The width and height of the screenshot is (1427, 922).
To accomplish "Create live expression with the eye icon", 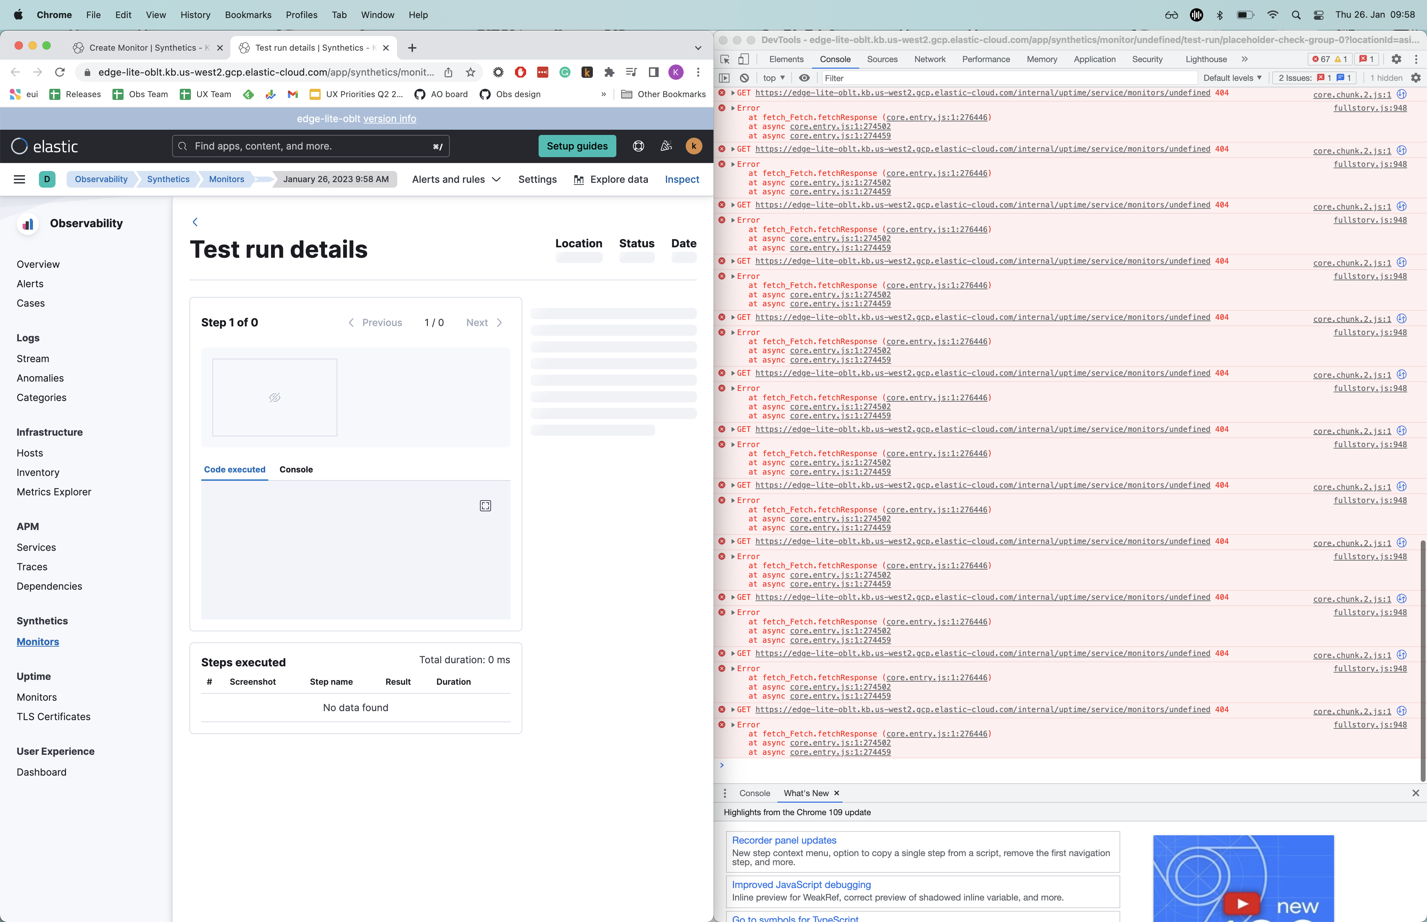I will 804,78.
